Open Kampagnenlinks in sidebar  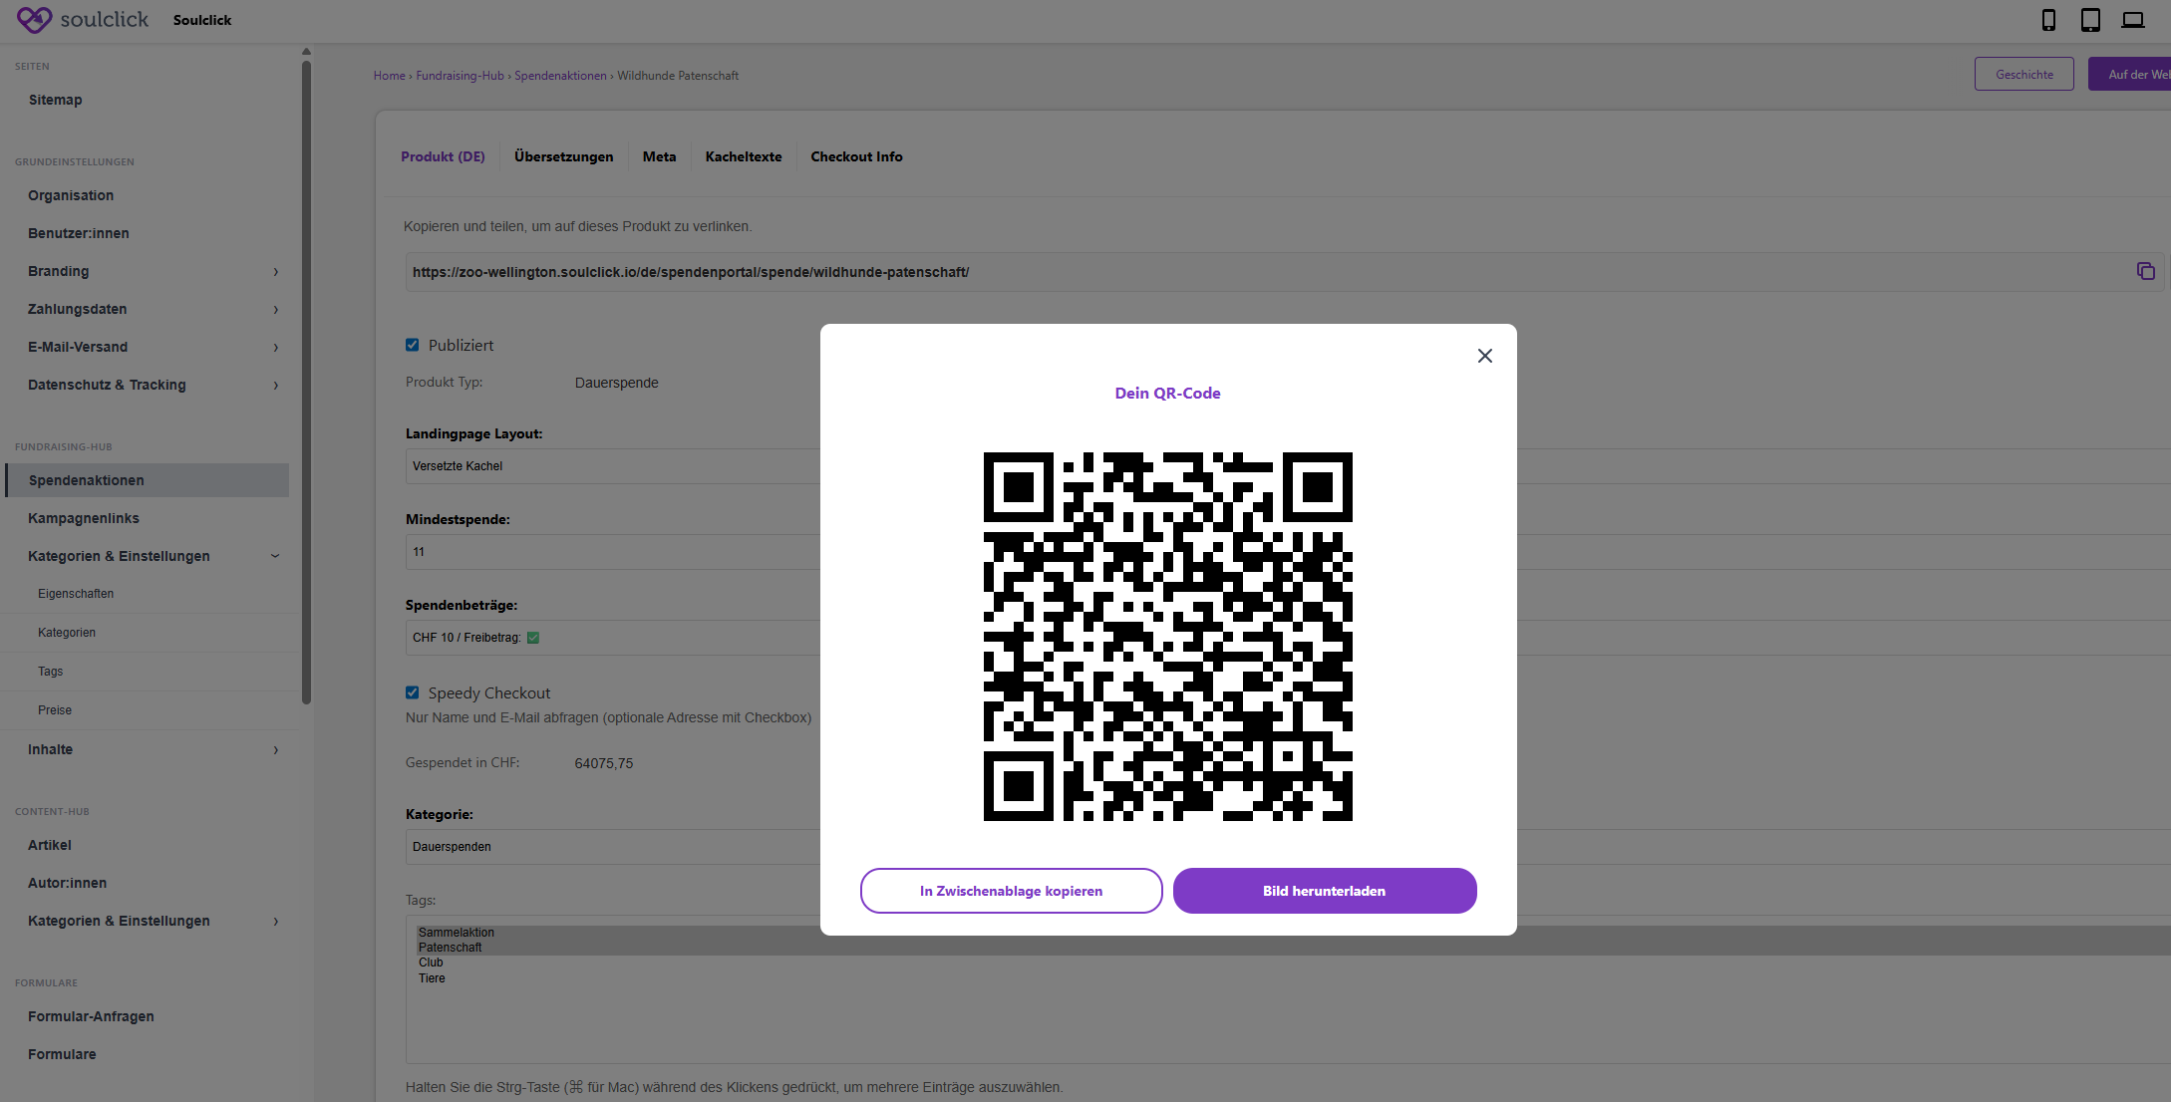point(84,518)
